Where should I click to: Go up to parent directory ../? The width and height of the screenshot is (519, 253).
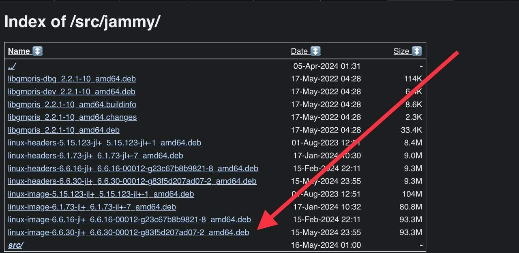tap(12, 66)
